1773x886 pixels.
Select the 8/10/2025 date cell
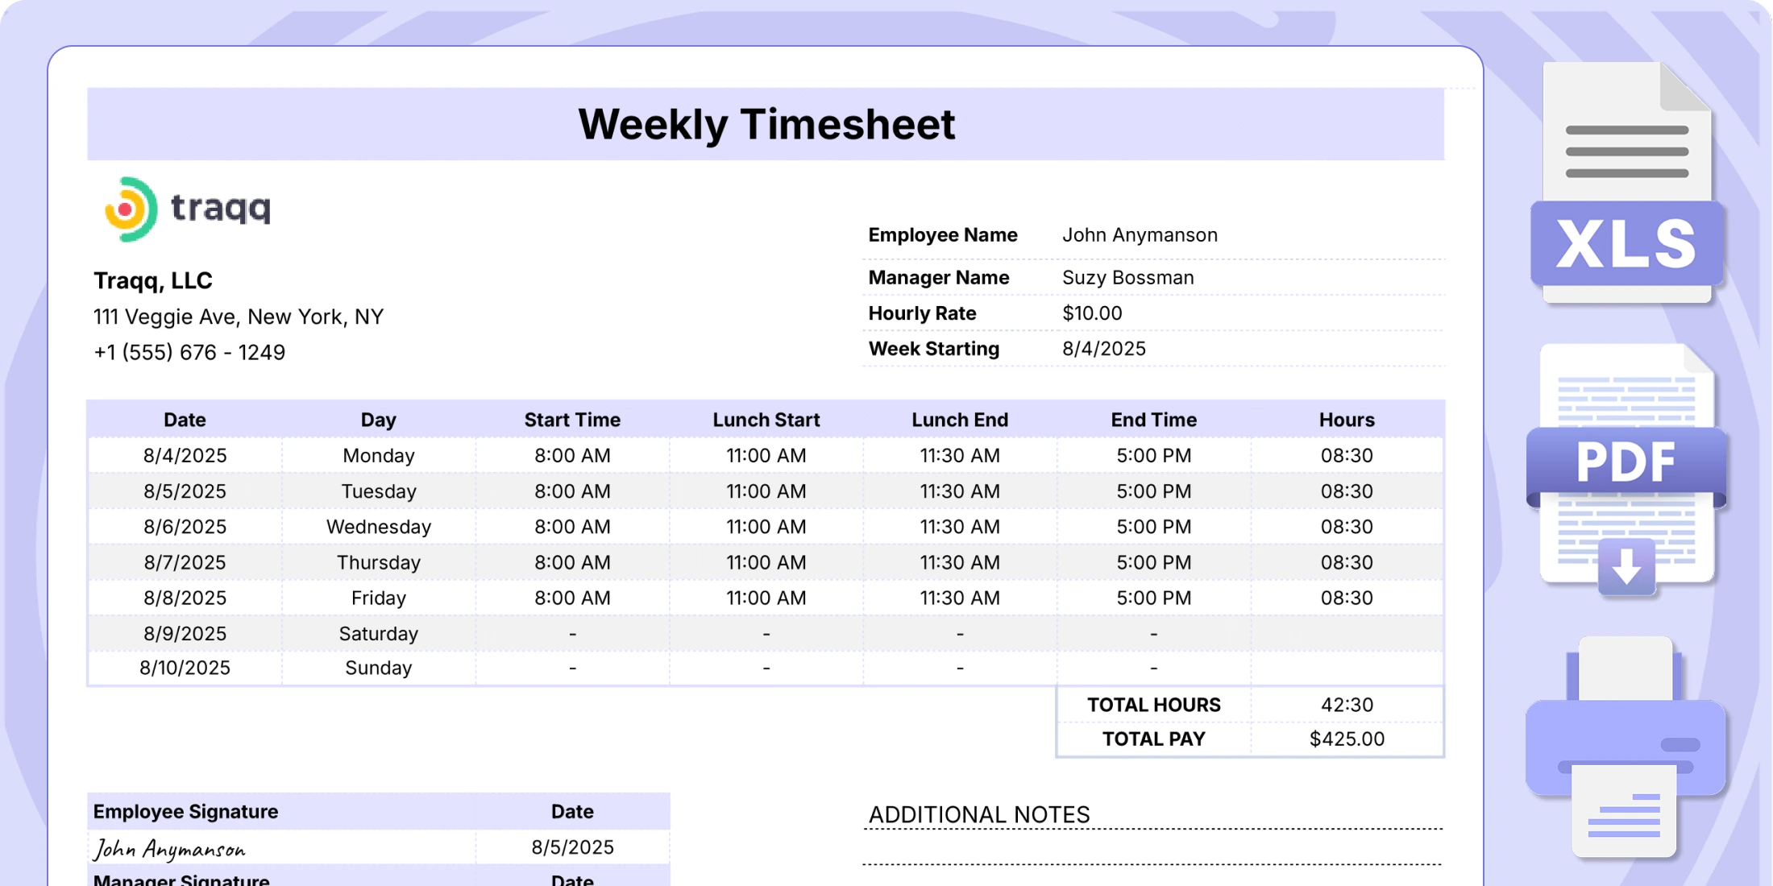185,668
